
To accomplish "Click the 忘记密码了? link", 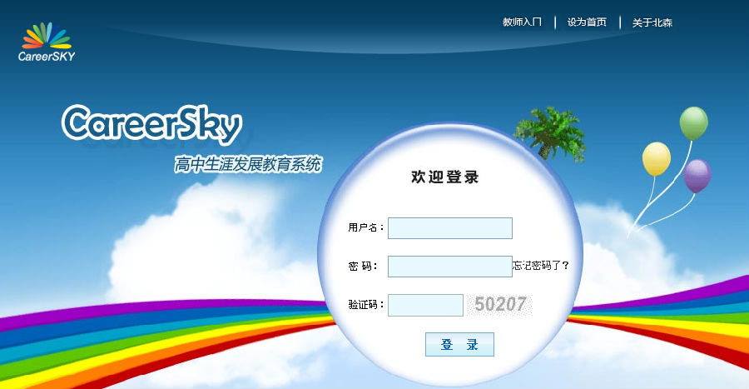I will pos(541,265).
